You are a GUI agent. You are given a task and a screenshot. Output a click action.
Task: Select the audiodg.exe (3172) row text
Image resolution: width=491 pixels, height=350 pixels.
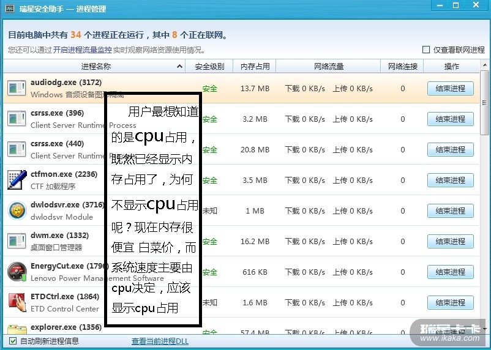click(66, 83)
